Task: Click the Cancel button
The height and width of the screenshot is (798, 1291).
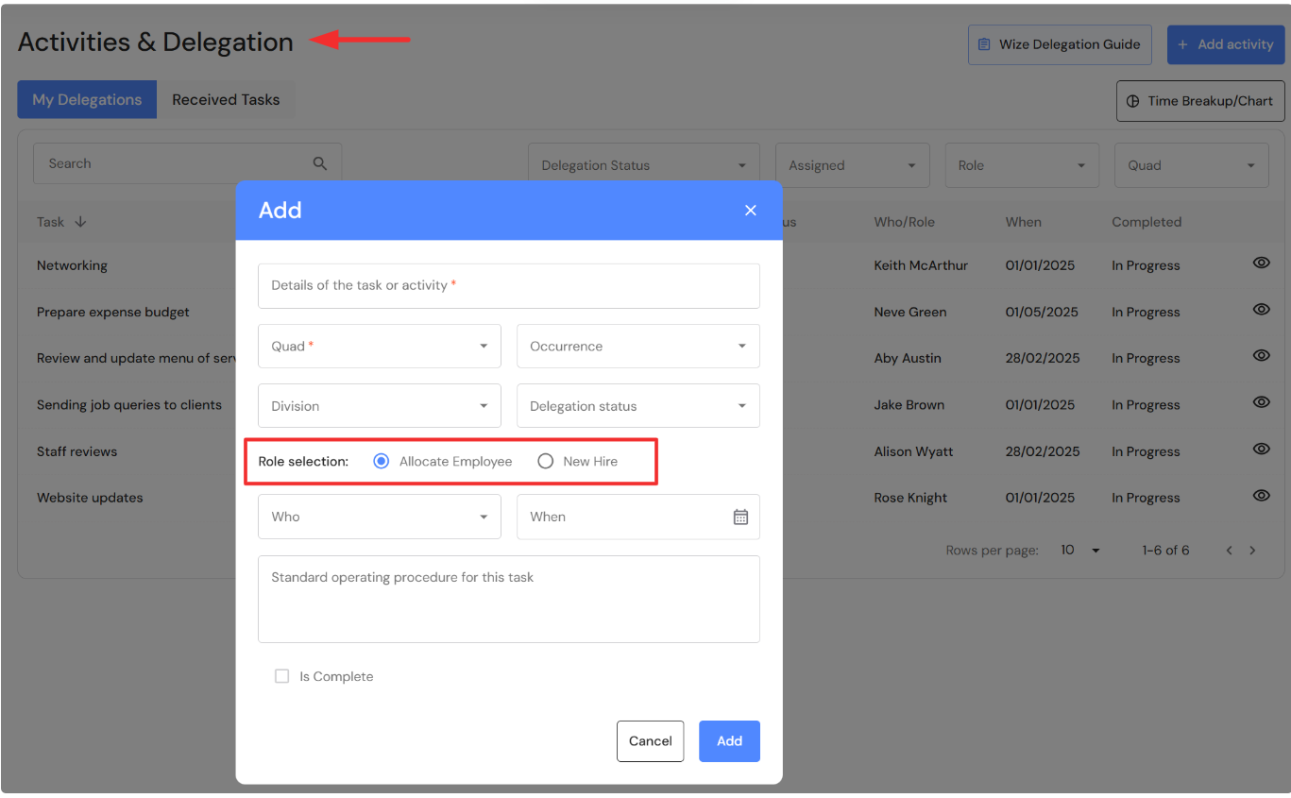Action: 650,741
